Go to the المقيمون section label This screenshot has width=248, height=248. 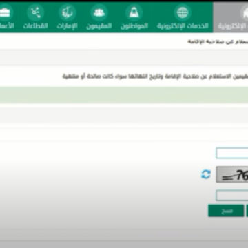tap(99, 26)
